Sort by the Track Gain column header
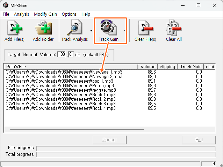The width and height of the screenshot is (223, 167). (191, 67)
